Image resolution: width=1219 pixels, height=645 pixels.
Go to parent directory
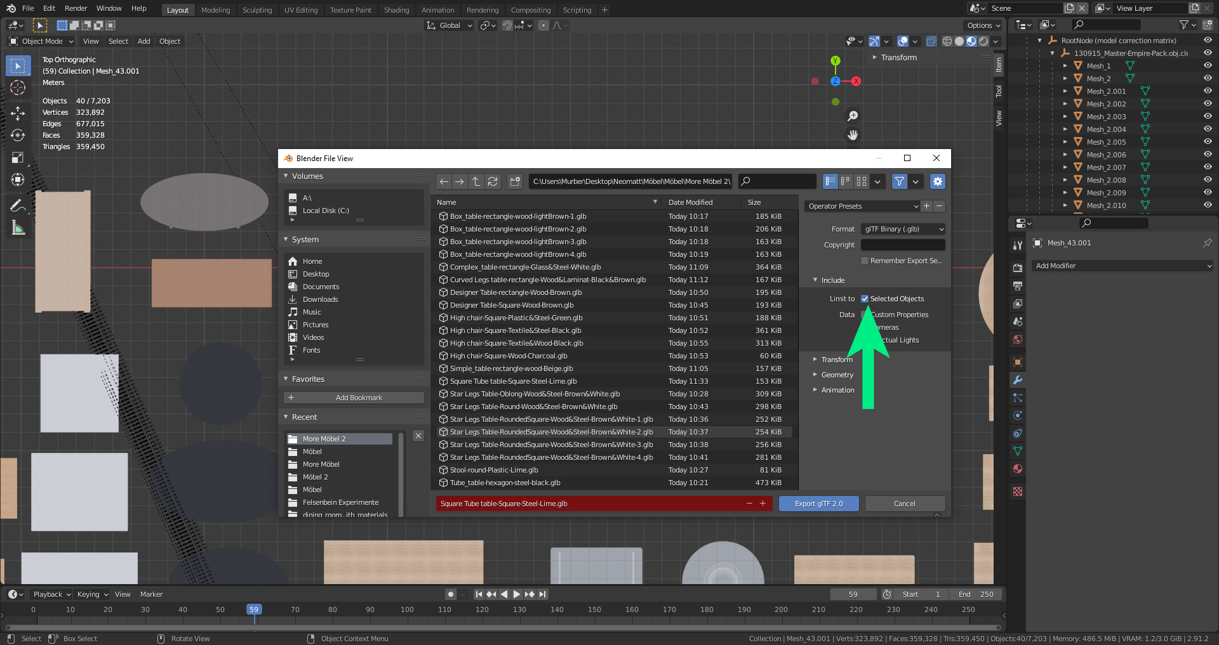pos(476,181)
